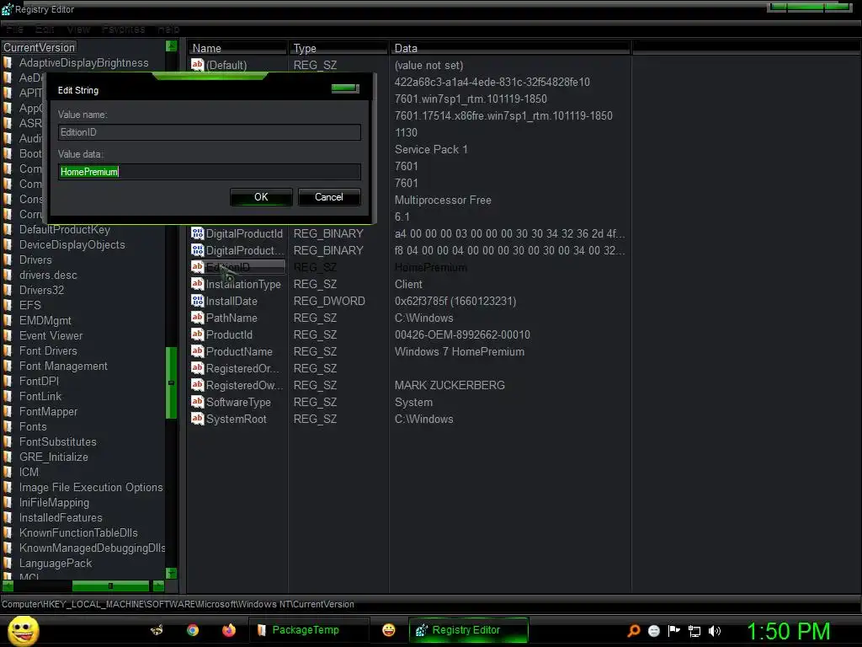The image size is (862, 647).
Task: Click the RegisteredOw... string value icon
Action: tap(197, 384)
